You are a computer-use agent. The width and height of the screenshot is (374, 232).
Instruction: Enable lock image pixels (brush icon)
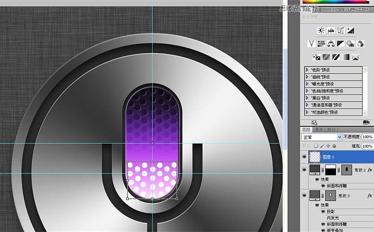[x=322, y=146]
